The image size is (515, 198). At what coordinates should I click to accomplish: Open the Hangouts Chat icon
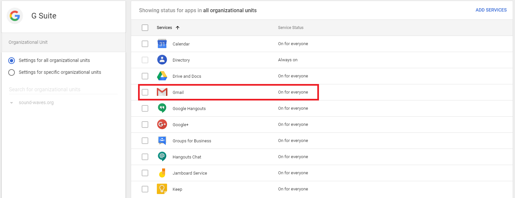[162, 157]
